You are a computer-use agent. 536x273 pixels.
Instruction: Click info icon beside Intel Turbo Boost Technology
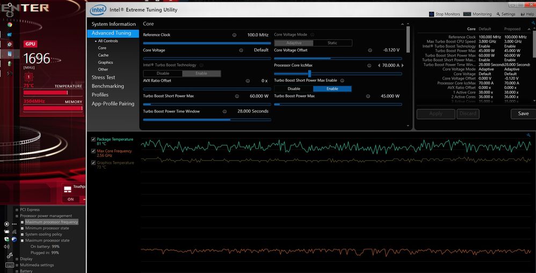[201, 65]
